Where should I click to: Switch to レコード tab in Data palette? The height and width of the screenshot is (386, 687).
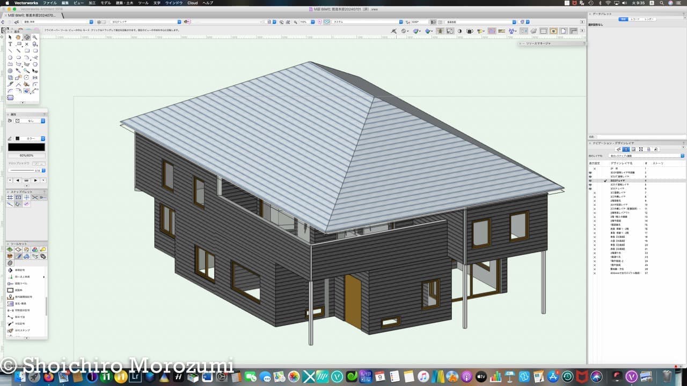pyautogui.click(x=635, y=19)
